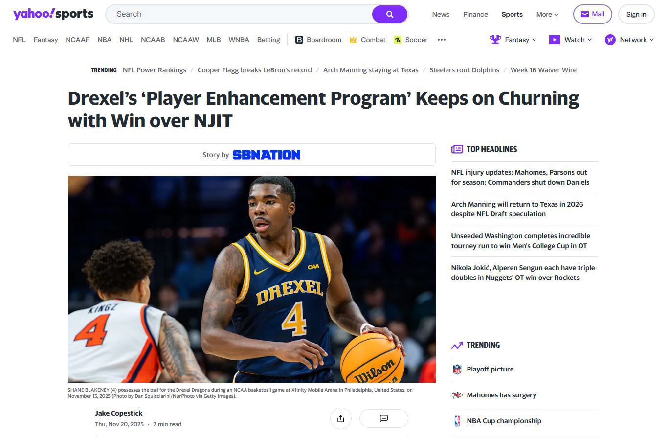Click the Watch play icon
This screenshot has height=440, width=669.
[x=554, y=40]
